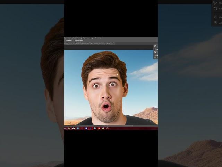Open the light-blue round taskbar app
Screen dimensions: 222x167
coord(78,128)
